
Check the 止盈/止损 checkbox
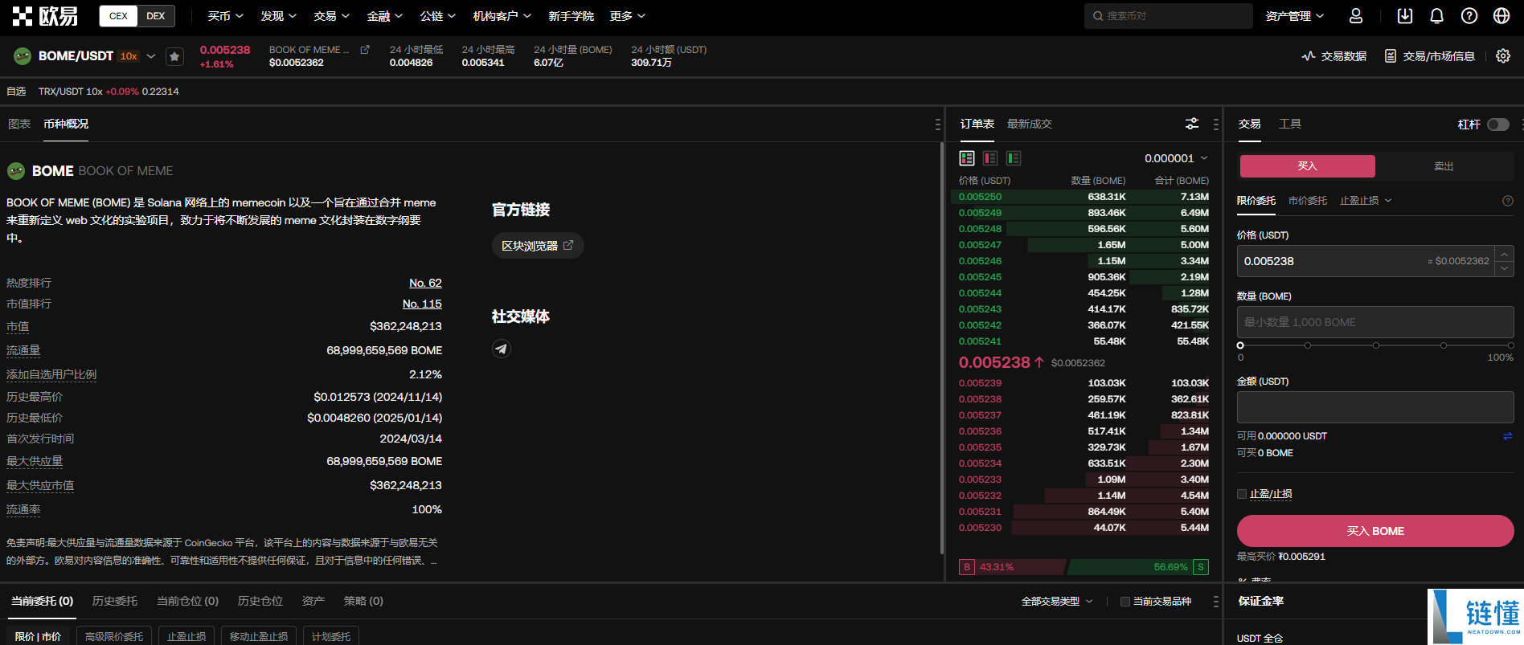pos(1242,494)
